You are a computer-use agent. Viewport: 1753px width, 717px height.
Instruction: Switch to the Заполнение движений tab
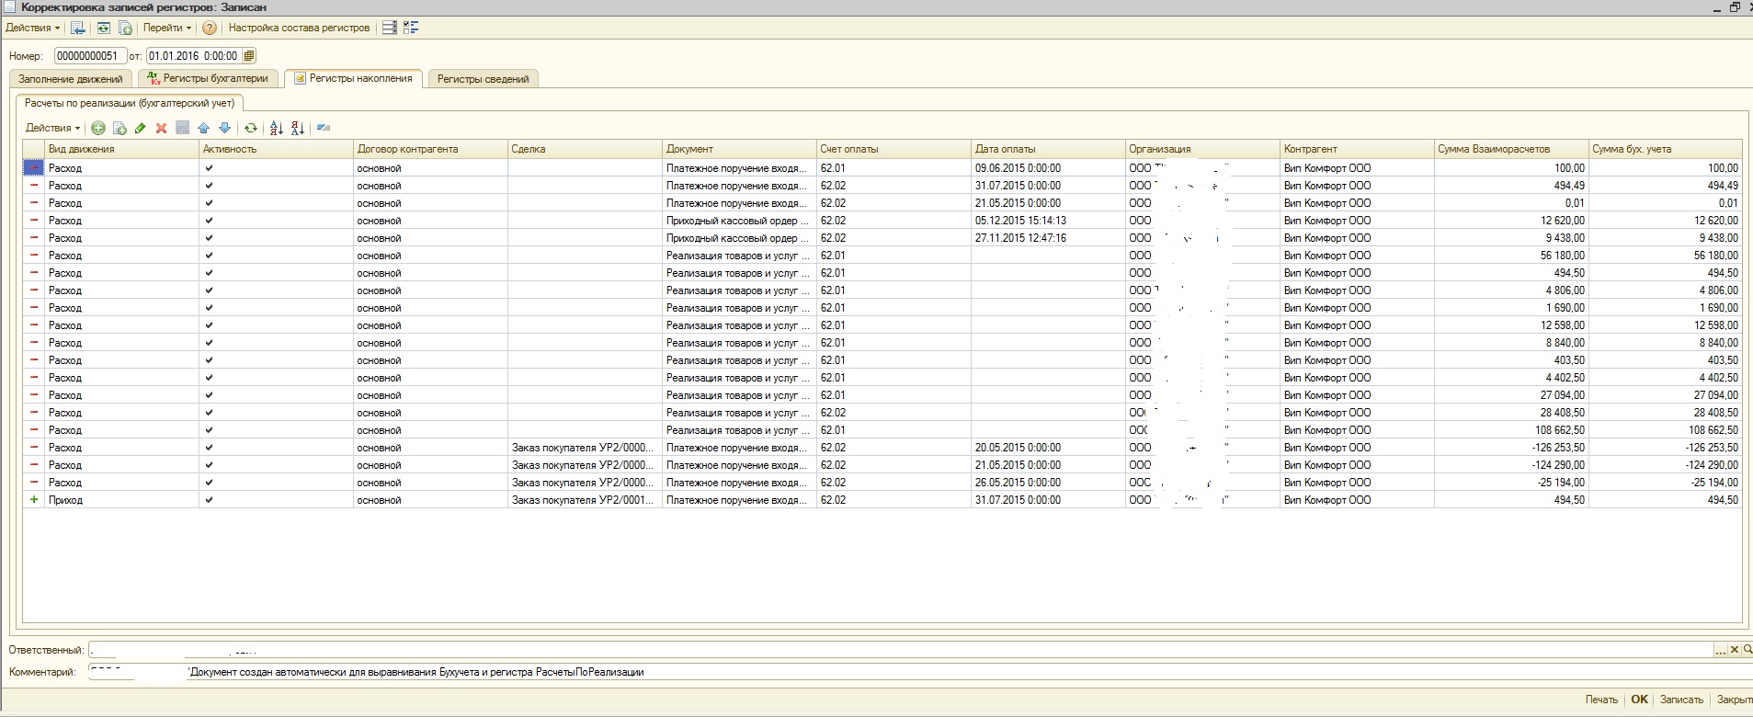tap(71, 79)
